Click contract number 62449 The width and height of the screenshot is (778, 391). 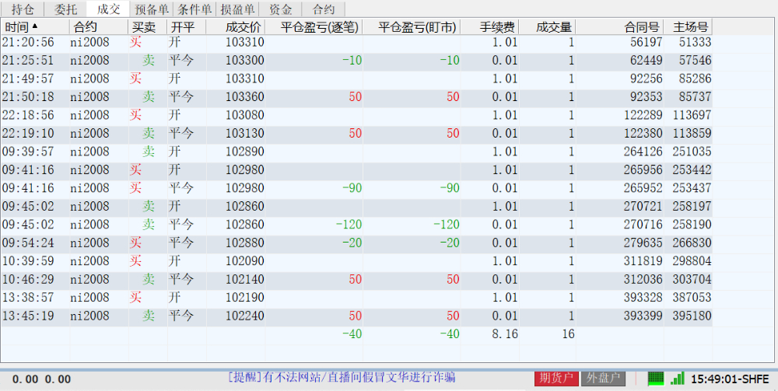coord(646,61)
